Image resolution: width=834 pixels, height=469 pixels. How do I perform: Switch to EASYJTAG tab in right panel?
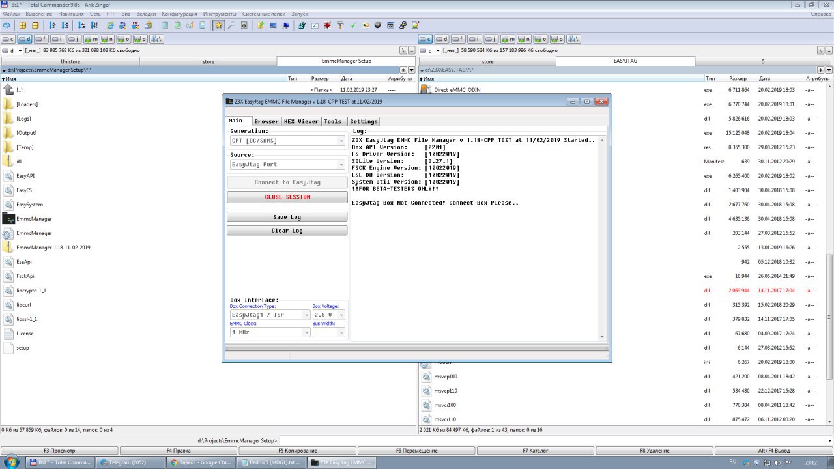point(625,61)
